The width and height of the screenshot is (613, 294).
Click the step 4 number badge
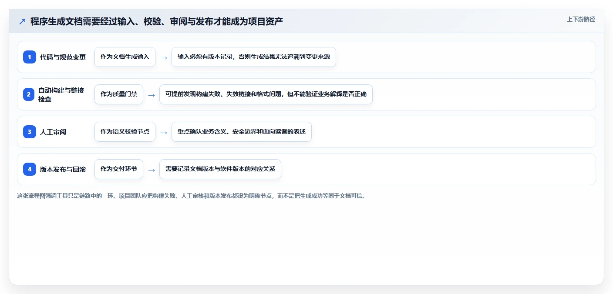pyautogui.click(x=30, y=169)
